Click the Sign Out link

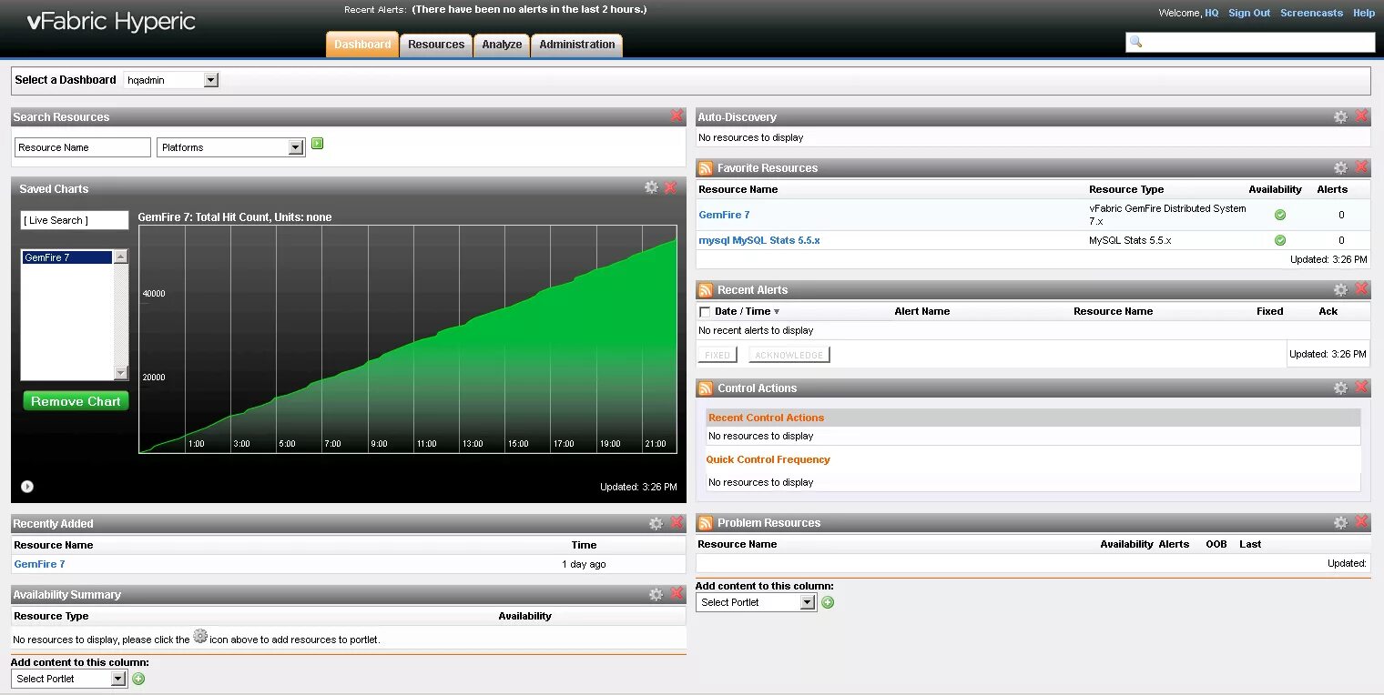(x=1248, y=13)
